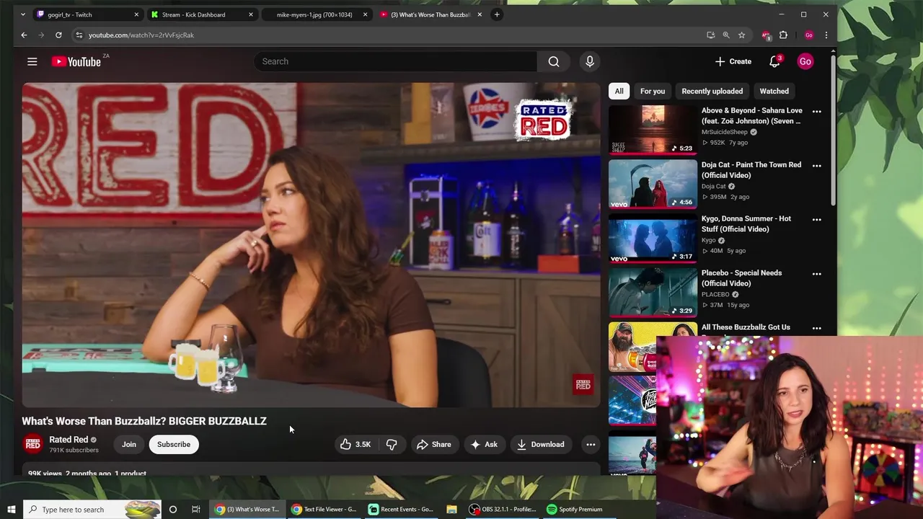
Task: Select the Recently uploaded filter chip
Action: (x=712, y=91)
